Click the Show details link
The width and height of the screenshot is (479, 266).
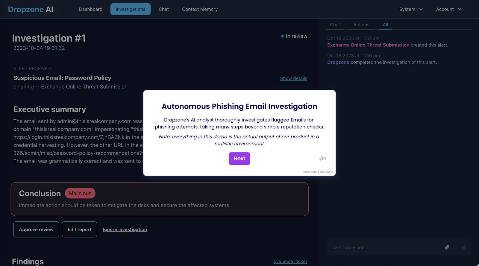(294, 78)
